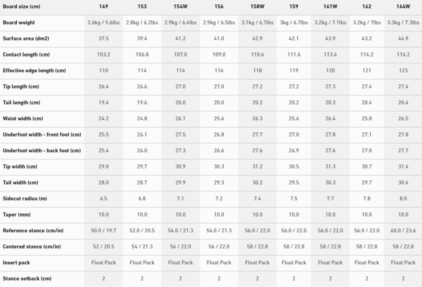Select the 60.0 / 23.6 reference stance cell

click(x=403, y=230)
